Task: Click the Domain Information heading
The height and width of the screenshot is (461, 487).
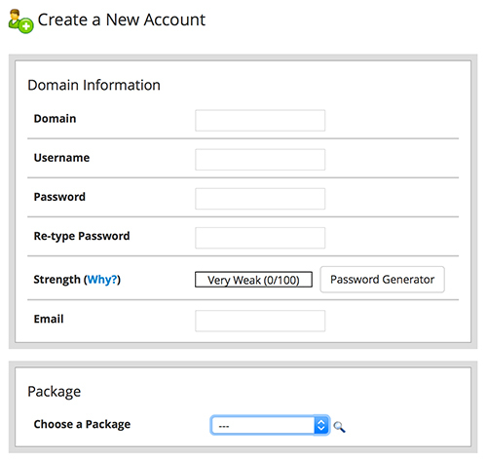Action: click(x=94, y=85)
